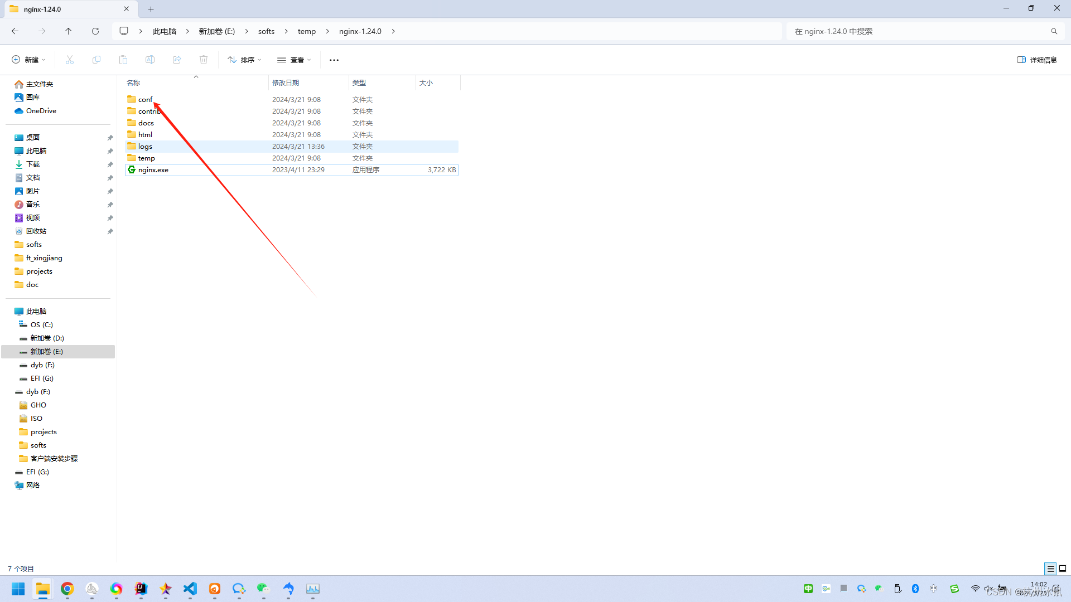Click softs in the address breadcrumb
The image size is (1071, 602).
point(266,31)
